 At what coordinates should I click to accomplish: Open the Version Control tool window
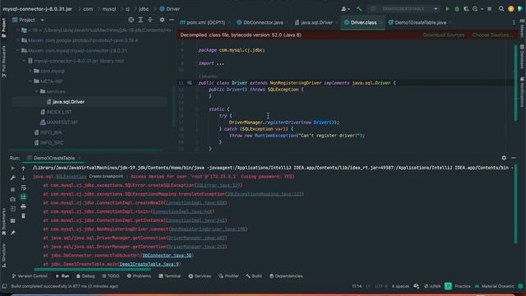pos(30,276)
